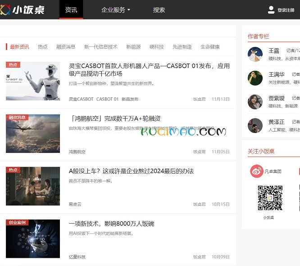Open the 资讯 navigation tab
Image resolution: width=300 pixels, height=266 pixels.
71,9
